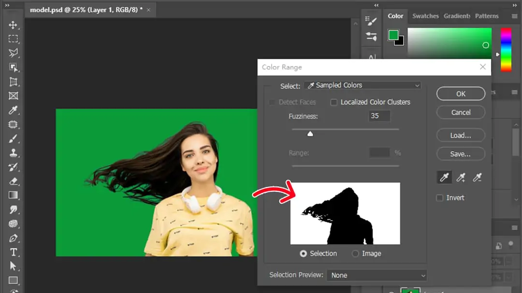
Task: Select the Crop tool
Action: (13, 81)
